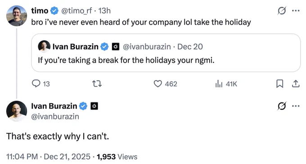Open quoted tweet about holidays break
Viewport: 306px width, 164px height.
[166, 53]
